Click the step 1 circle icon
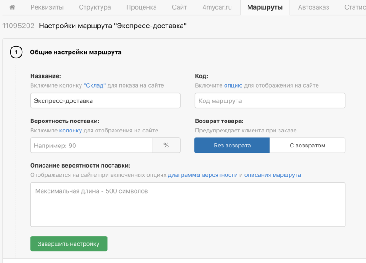366x263 pixels. pyautogui.click(x=16, y=53)
